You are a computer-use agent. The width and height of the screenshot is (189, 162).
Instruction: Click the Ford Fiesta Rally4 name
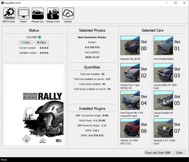coord(163,59)
